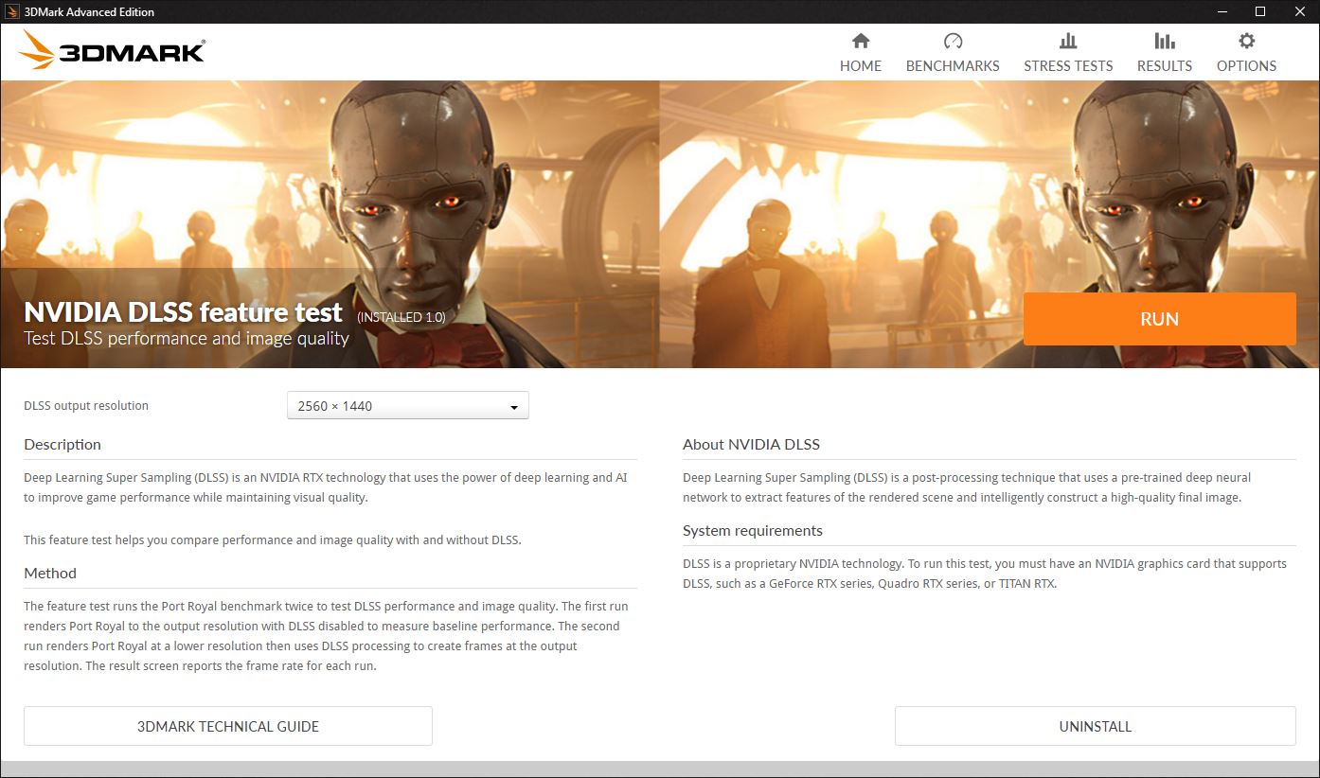Click the right DLSS comparison hero image
This screenshot has width=1320, height=778.
[990, 224]
